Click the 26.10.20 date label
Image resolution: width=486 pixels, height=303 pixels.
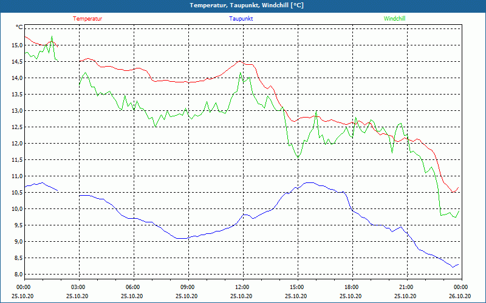[x=460, y=296]
